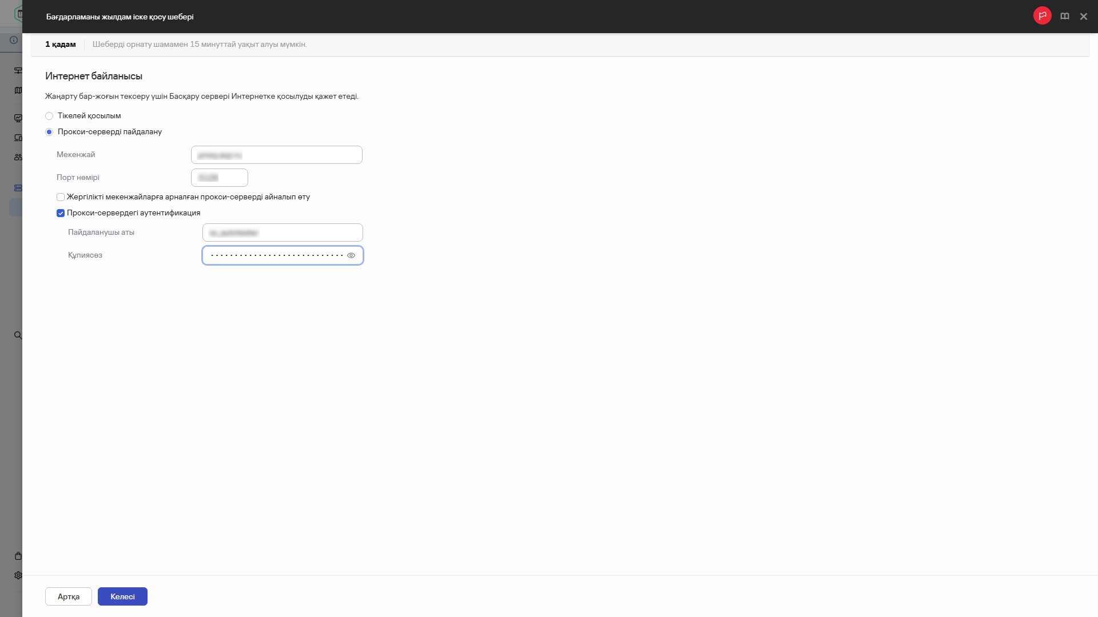Image resolution: width=1098 pixels, height=617 pixels.
Task: Select Прокси-серверді пайдалану radio option
Action: 49,132
